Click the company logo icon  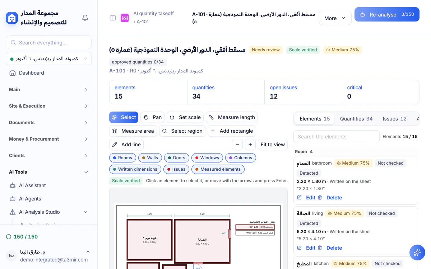tap(12, 18)
